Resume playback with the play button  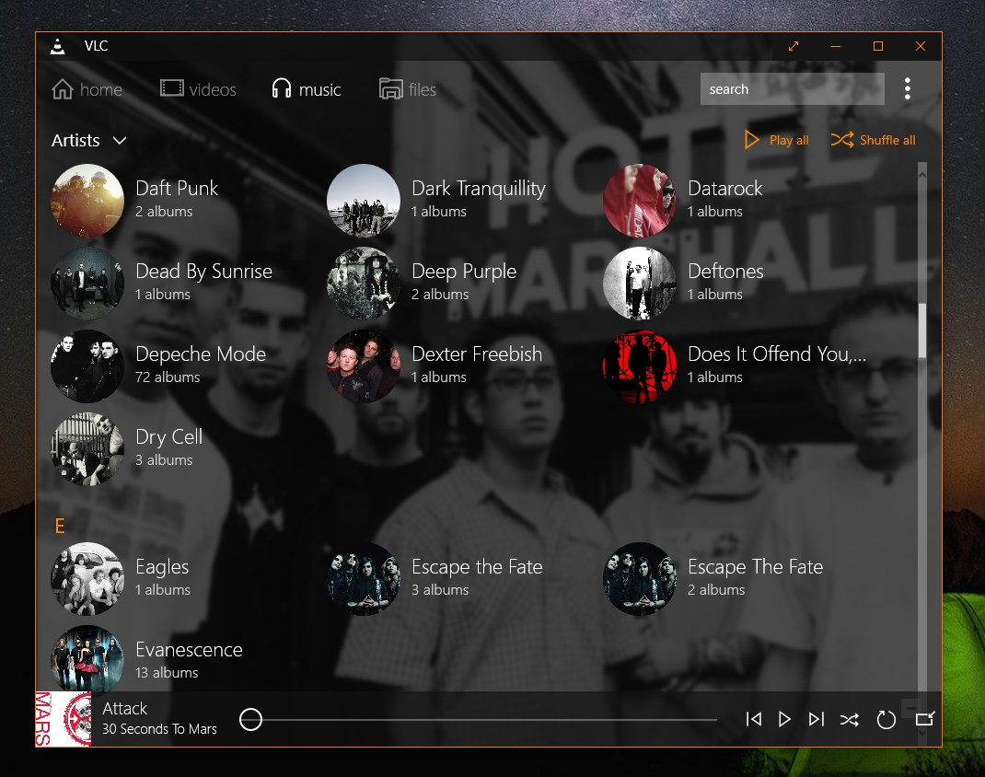tap(784, 719)
